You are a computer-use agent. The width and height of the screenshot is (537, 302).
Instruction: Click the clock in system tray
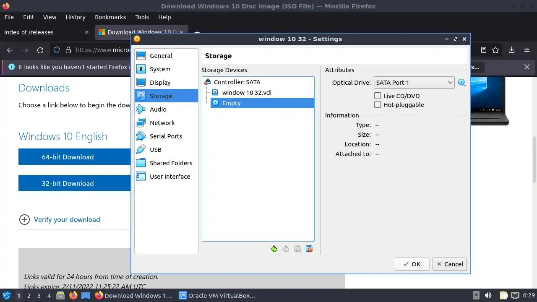[529, 296]
